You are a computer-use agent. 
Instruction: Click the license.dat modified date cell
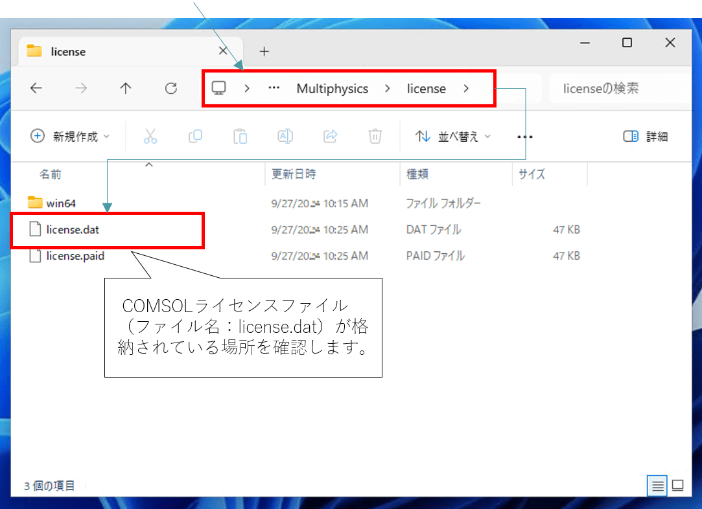[320, 229]
